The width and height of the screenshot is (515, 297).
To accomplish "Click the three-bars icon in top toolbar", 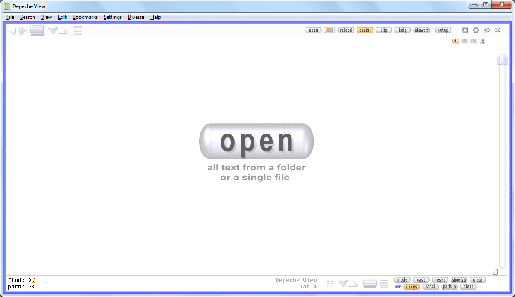I will (78, 30).
